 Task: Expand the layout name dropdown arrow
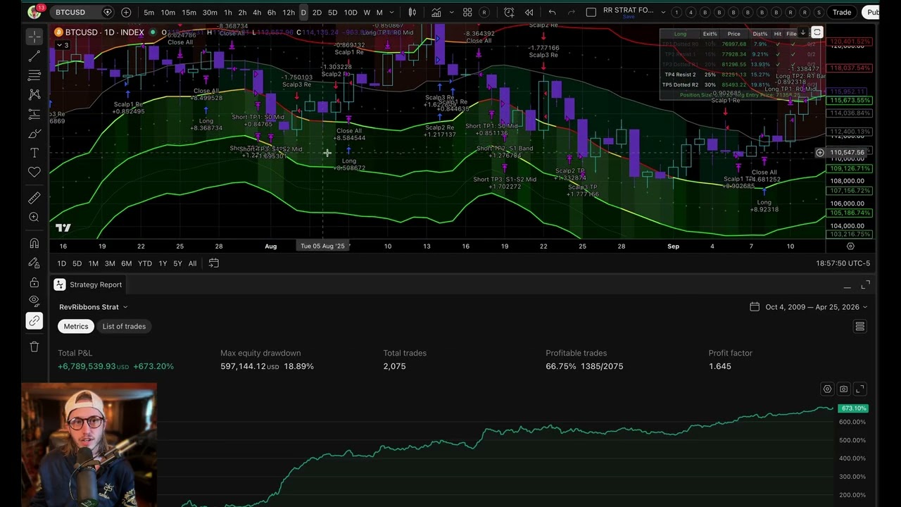[x=662, y=13]
